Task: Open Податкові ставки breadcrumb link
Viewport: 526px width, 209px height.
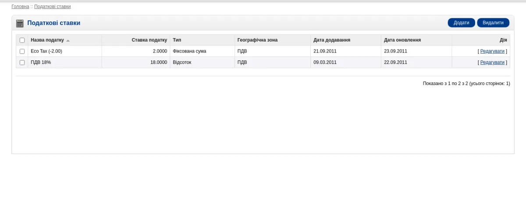Action: click(x=52, y=7)
